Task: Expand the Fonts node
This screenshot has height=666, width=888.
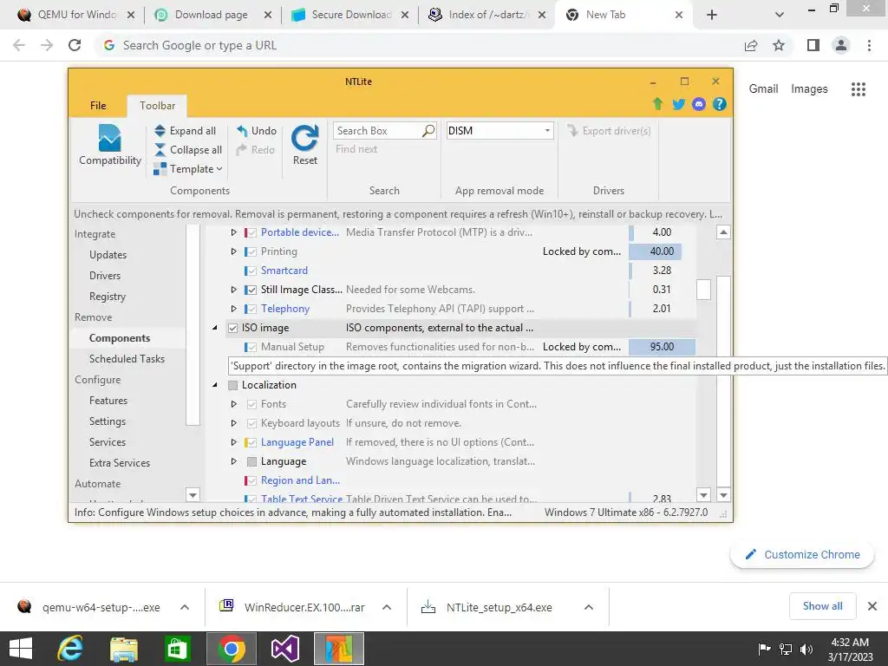Action: click(x=233, y=404)
